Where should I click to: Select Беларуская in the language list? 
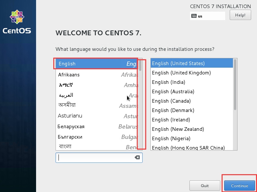97,127
